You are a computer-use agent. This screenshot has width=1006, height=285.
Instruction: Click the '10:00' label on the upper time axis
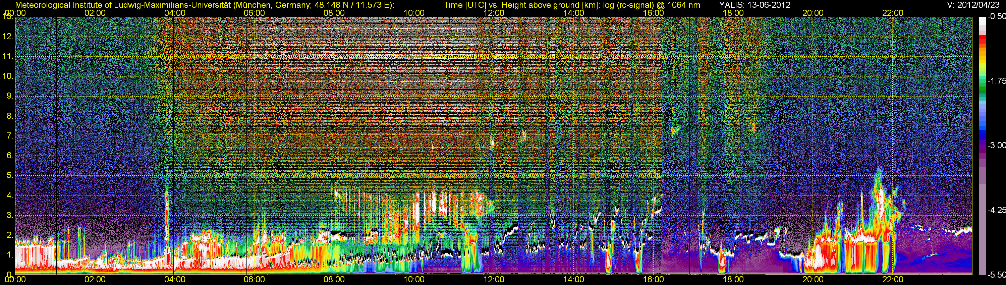414,13
